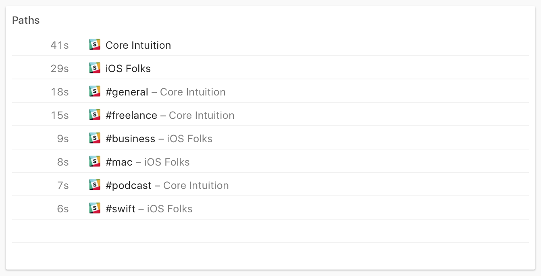The image size is (541, 276).
Task: Click the Slack icon beside iOS Folks
Action: 95,68
